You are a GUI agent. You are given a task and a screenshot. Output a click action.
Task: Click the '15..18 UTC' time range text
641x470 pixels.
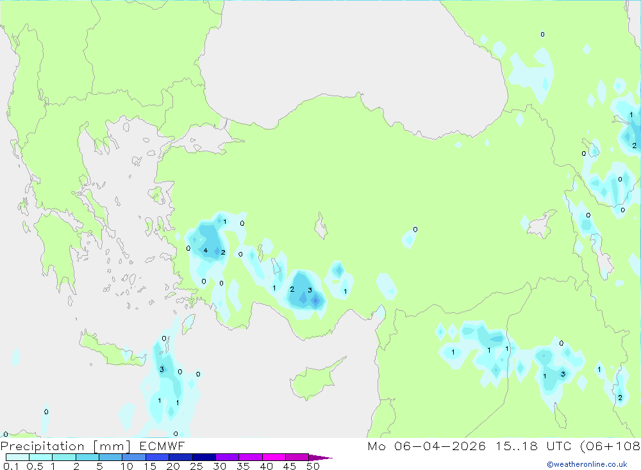click(x=533, y=446)
